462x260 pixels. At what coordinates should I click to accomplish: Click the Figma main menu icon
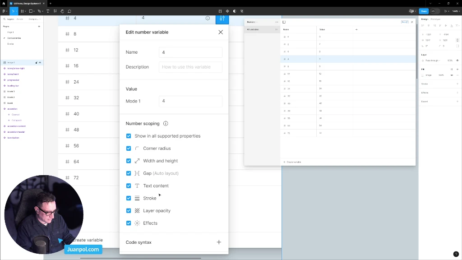(x=5, y=11)
